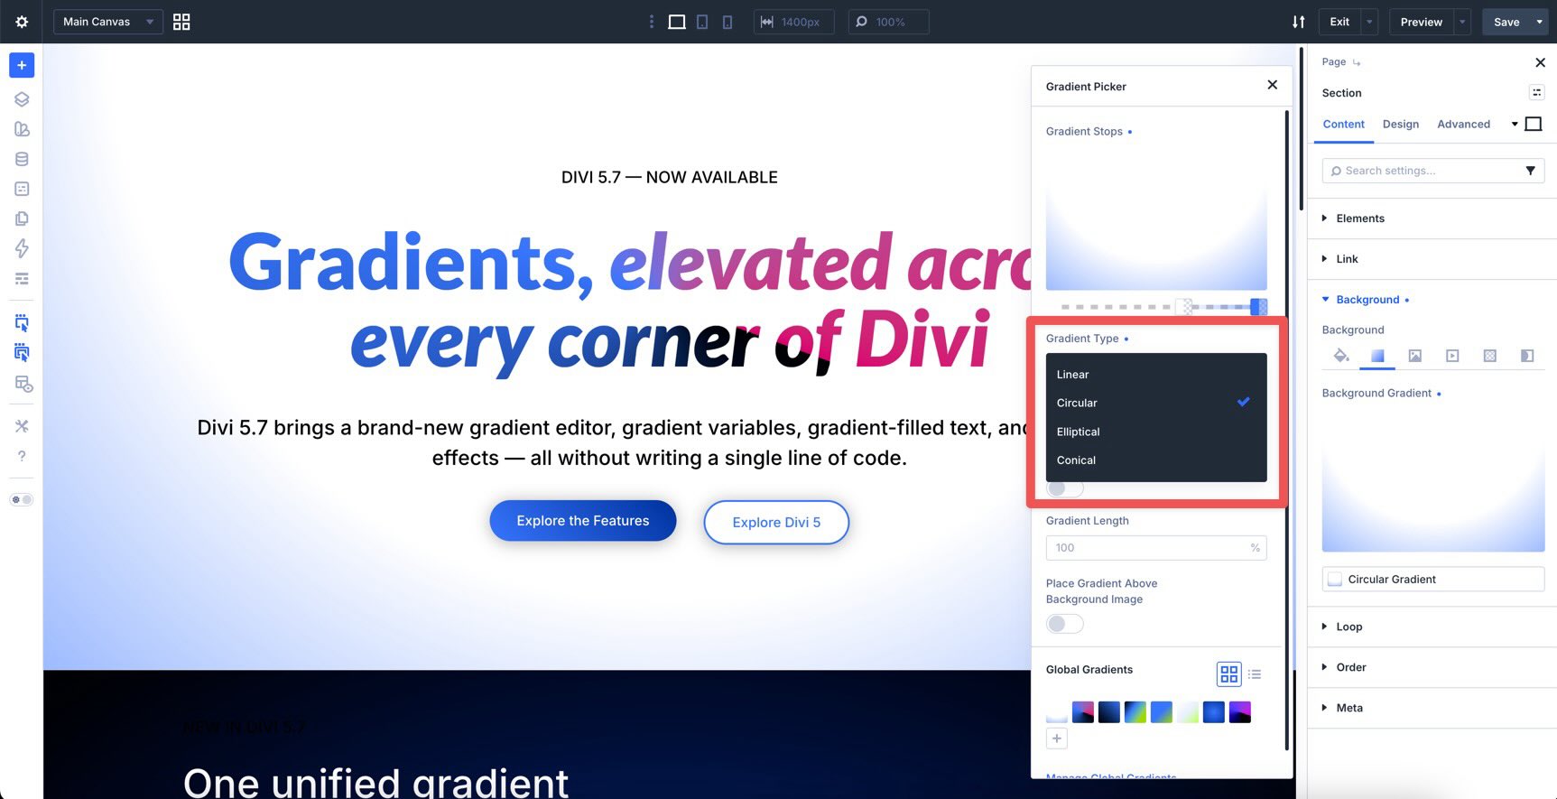Open the search settings filter icon
1557x799 pixels.
[1531, 171]
